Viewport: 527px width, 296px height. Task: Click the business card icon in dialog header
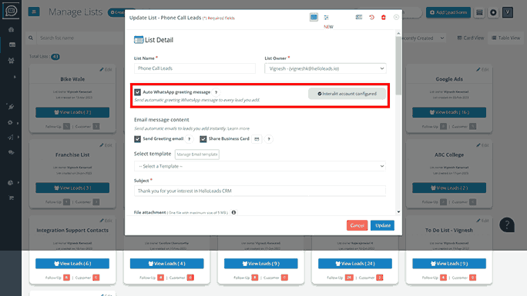click(358, 17)
